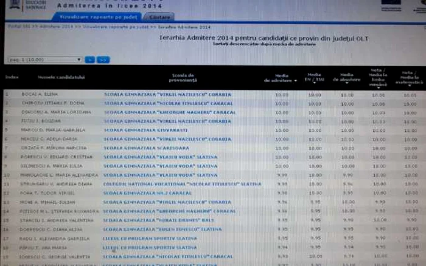Open Colegiul National Vocational Nicolae Titulescu Slatina link

click(x=182, y=184)
